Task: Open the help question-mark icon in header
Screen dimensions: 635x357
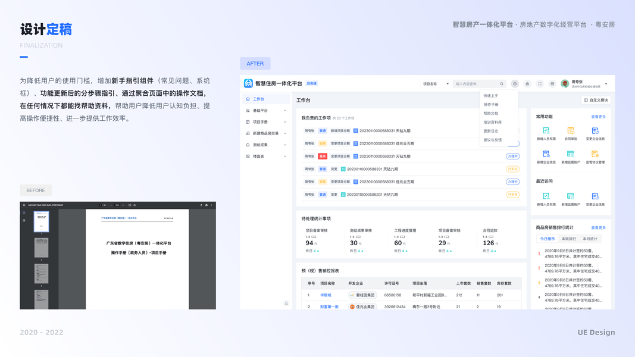Action: [x=515, y=84]
